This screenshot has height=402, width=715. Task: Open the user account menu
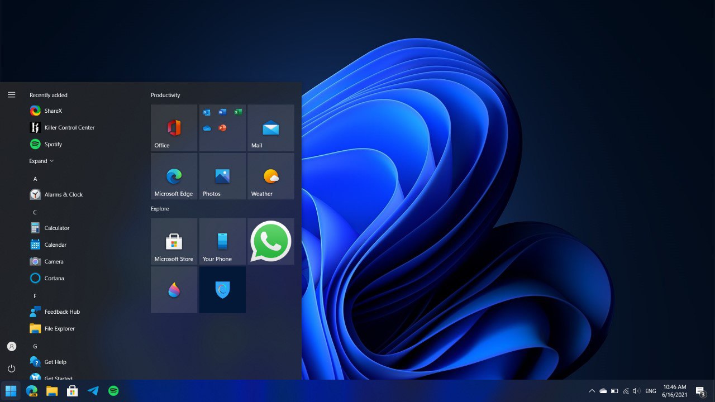point(11,346)
